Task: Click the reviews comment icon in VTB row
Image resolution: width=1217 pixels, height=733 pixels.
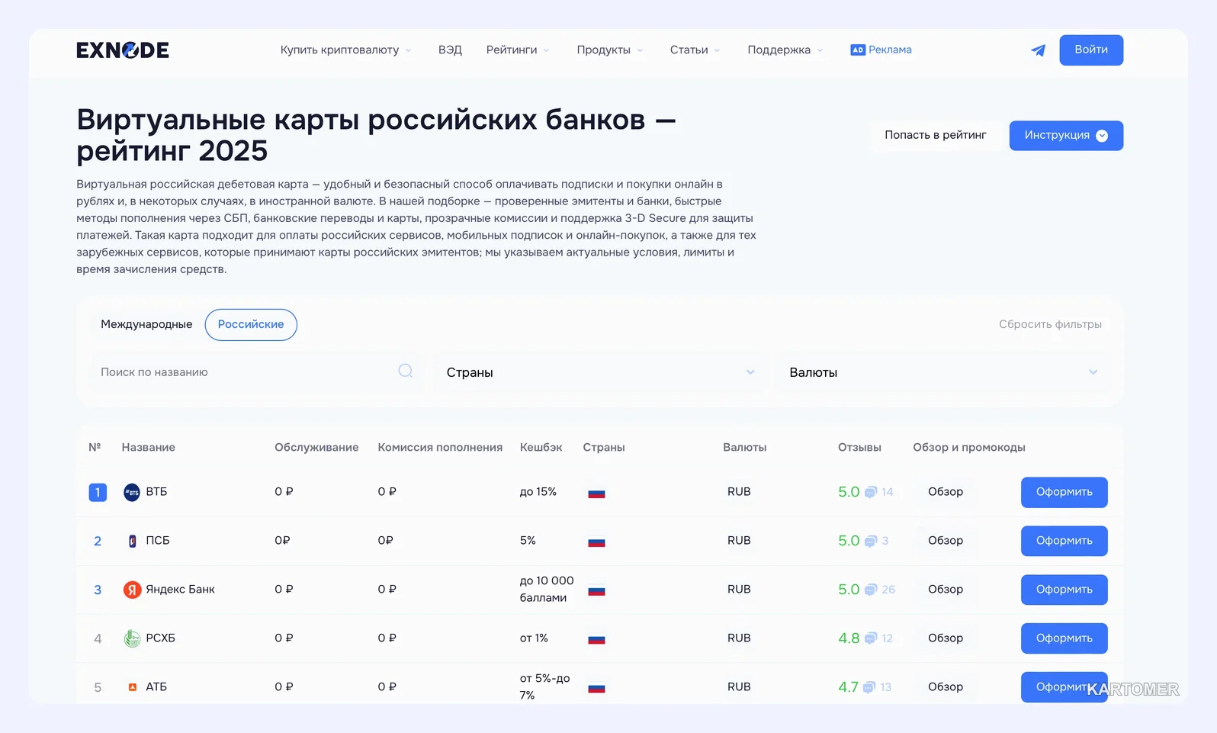Action: 870,492
